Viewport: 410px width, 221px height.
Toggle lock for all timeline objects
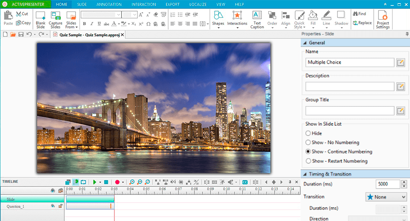pos(60,190)
